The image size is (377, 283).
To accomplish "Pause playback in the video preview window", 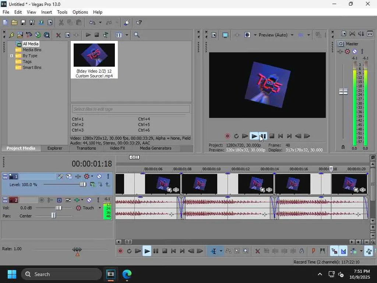I will pos(263,136).
